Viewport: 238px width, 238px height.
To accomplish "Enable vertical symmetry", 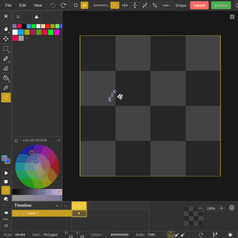I will tap(135, 5).
